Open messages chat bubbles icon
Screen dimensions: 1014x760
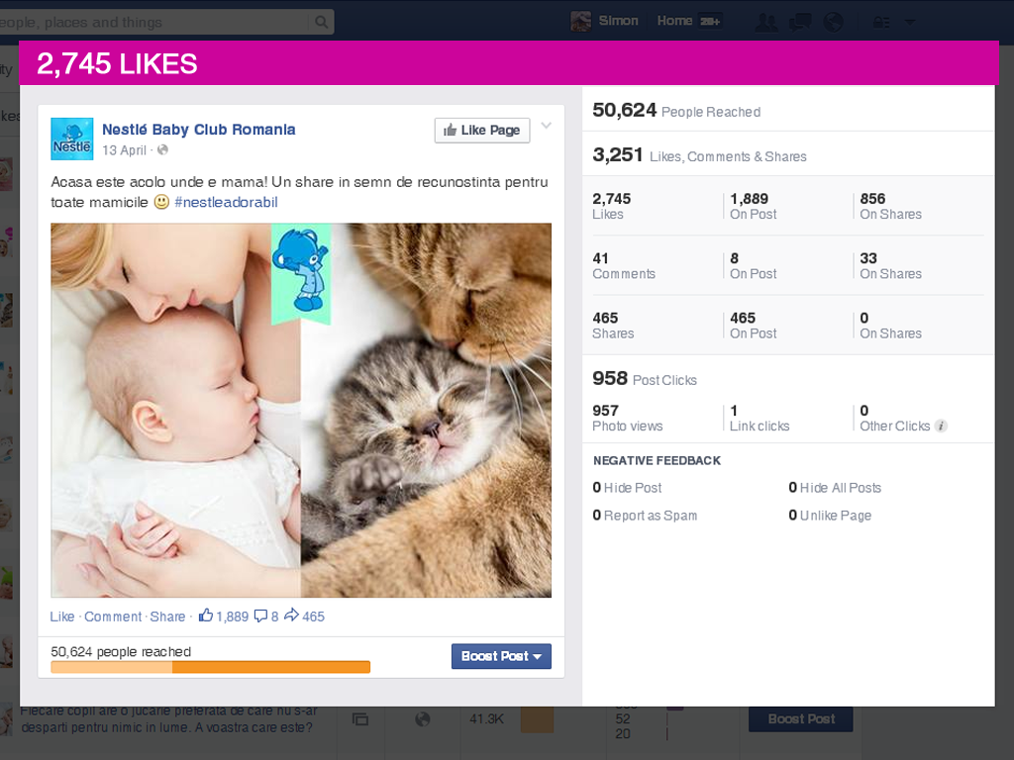click(800, 22)
